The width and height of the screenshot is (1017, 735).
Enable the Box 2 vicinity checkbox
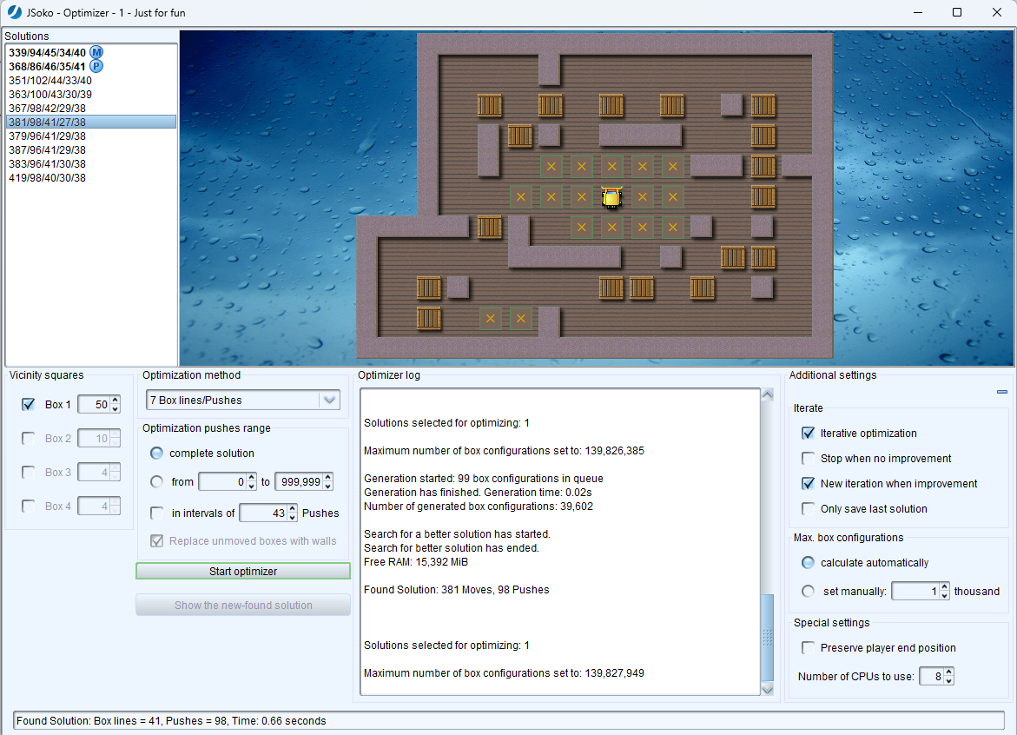coord(28,439)
